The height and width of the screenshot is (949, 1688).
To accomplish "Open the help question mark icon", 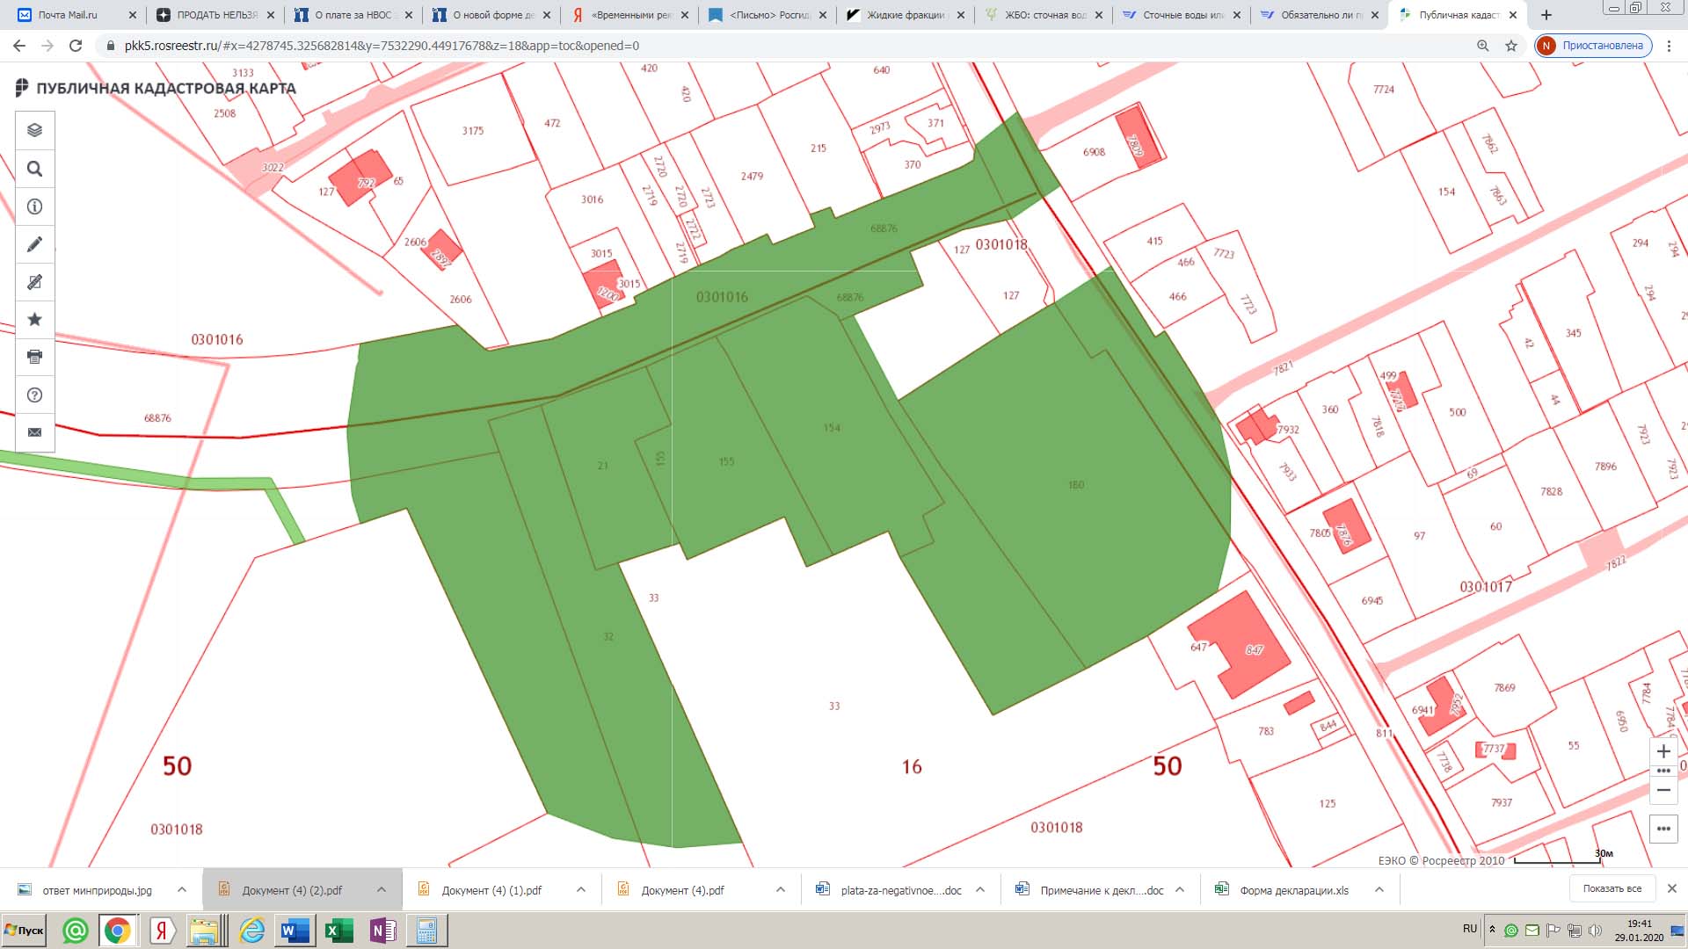I will click(x=35, y=395).
